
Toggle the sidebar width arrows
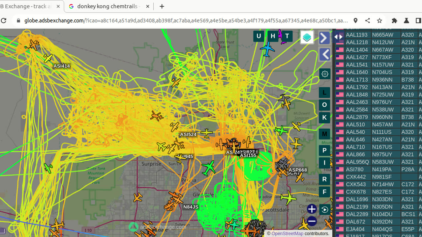pos(339,37)
